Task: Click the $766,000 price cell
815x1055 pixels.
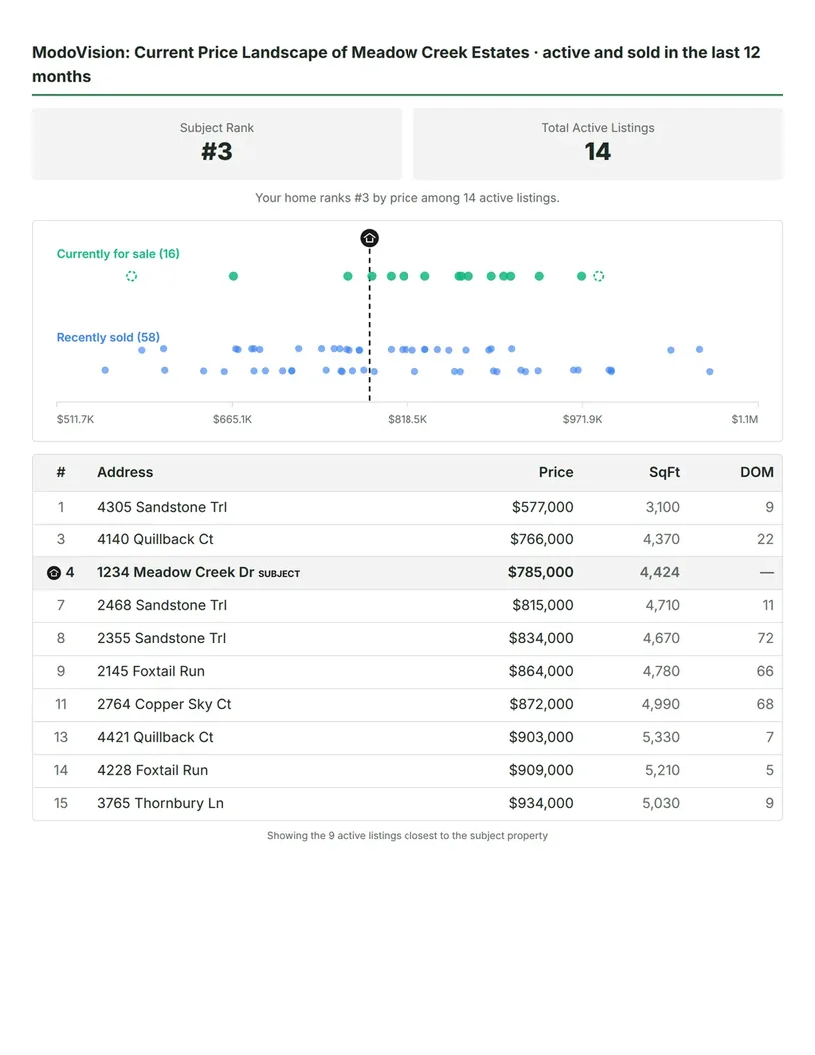Action: click(542, 539)
